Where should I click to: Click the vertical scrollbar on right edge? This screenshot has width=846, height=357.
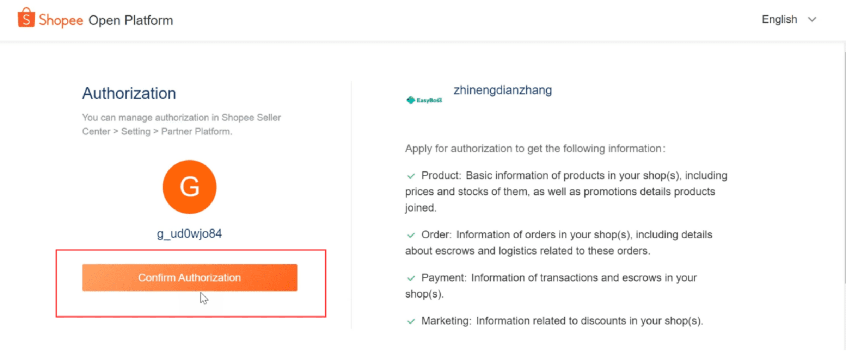tap(845, 168)
